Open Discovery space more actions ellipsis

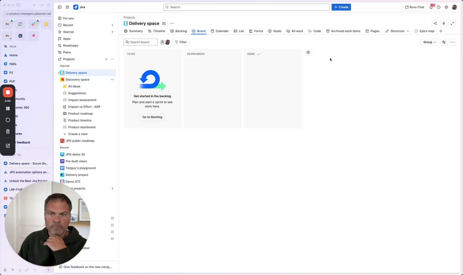[112, 80]
